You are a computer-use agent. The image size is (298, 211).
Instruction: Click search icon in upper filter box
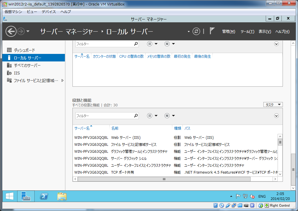tap(136, 44)
